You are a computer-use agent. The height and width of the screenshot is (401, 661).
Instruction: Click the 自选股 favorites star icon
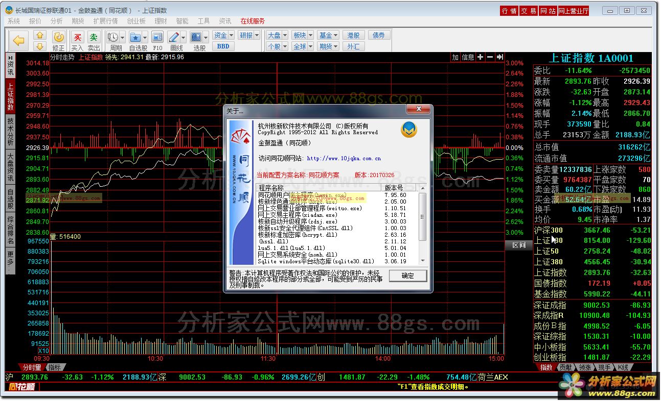[x=135, y=37]
